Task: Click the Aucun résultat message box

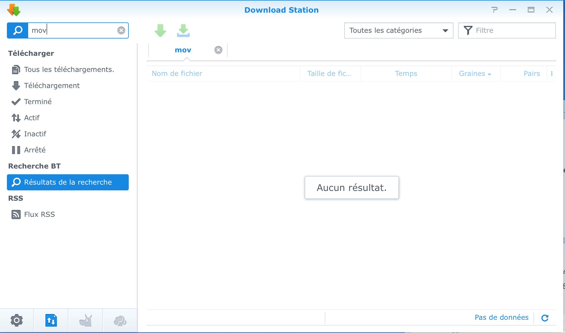Action: point(352,187)
